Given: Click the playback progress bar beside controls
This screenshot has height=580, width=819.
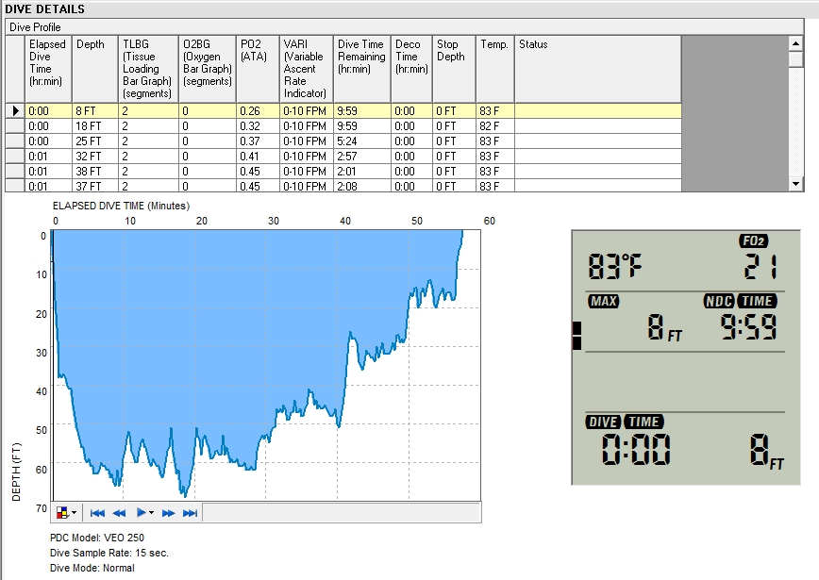Looking at the screenshot, I should tap(341, 513).
